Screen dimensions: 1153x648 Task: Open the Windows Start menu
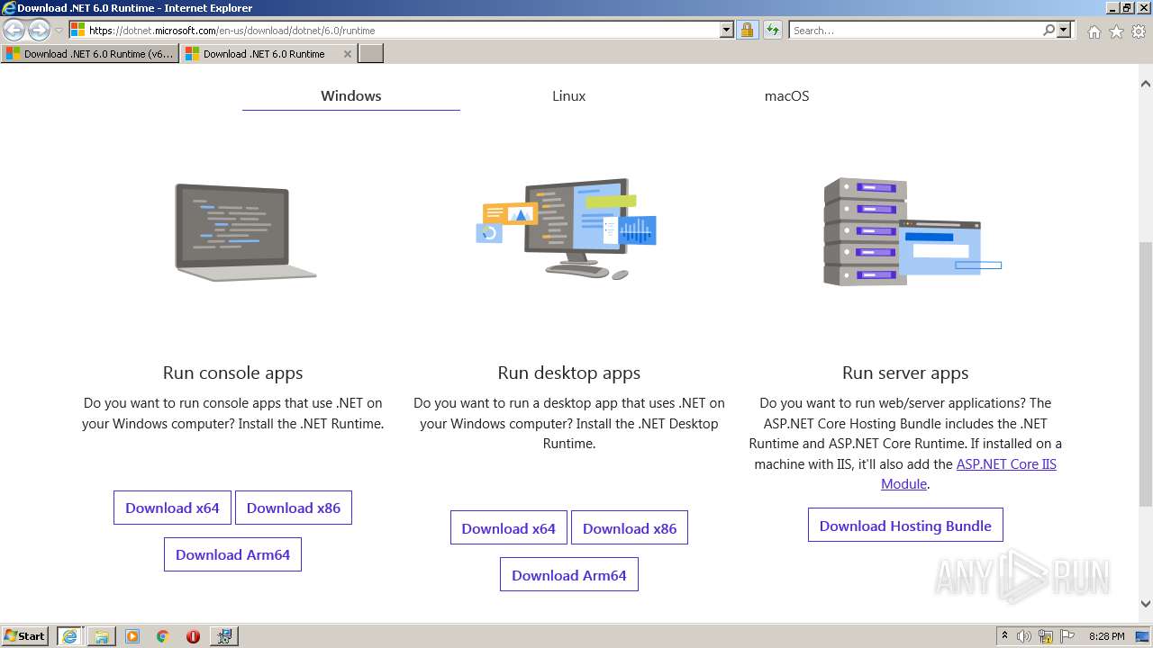pyautogui.click(x=25, y=635)
